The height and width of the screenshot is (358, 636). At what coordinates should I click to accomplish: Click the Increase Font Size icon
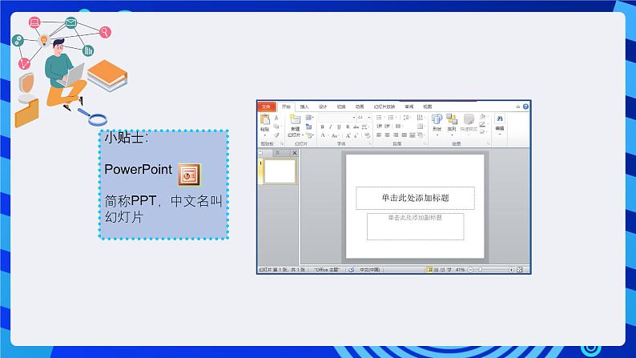click(348, 135)
